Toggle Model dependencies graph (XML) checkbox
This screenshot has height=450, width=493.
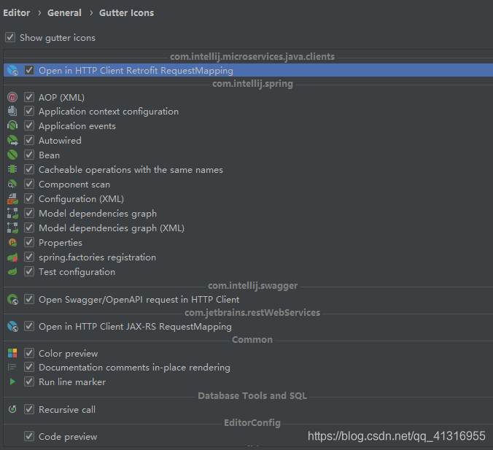(x=29, y=228)
